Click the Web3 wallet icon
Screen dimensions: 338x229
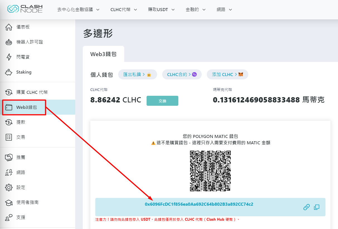coord(9,107)
